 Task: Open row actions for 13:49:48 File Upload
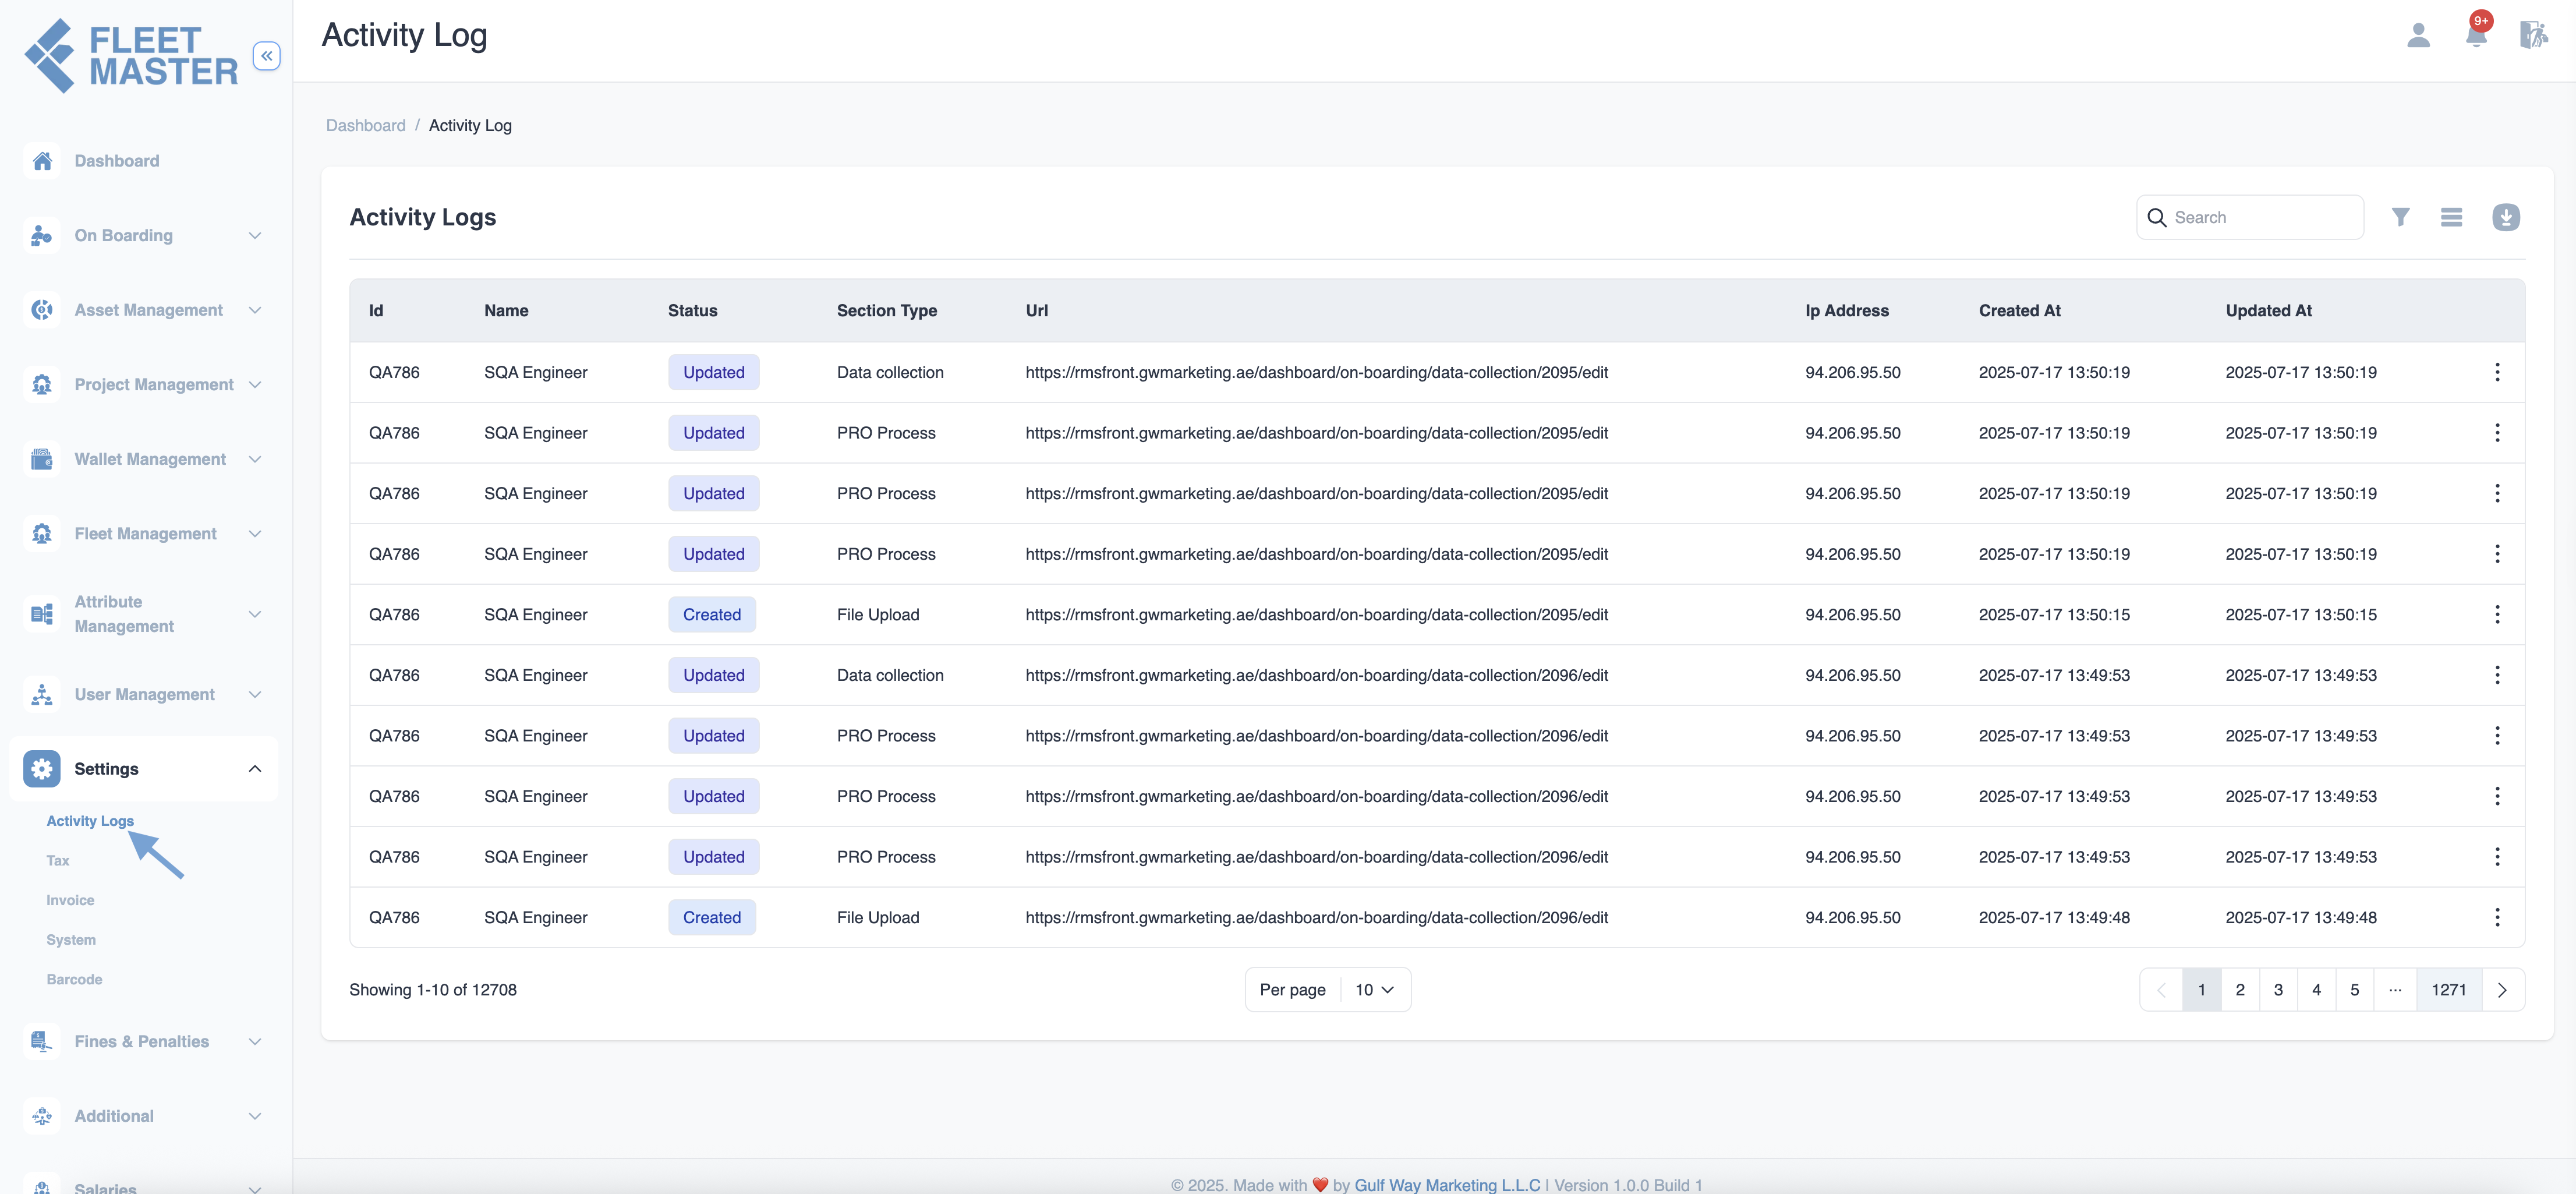[2497, 918]
